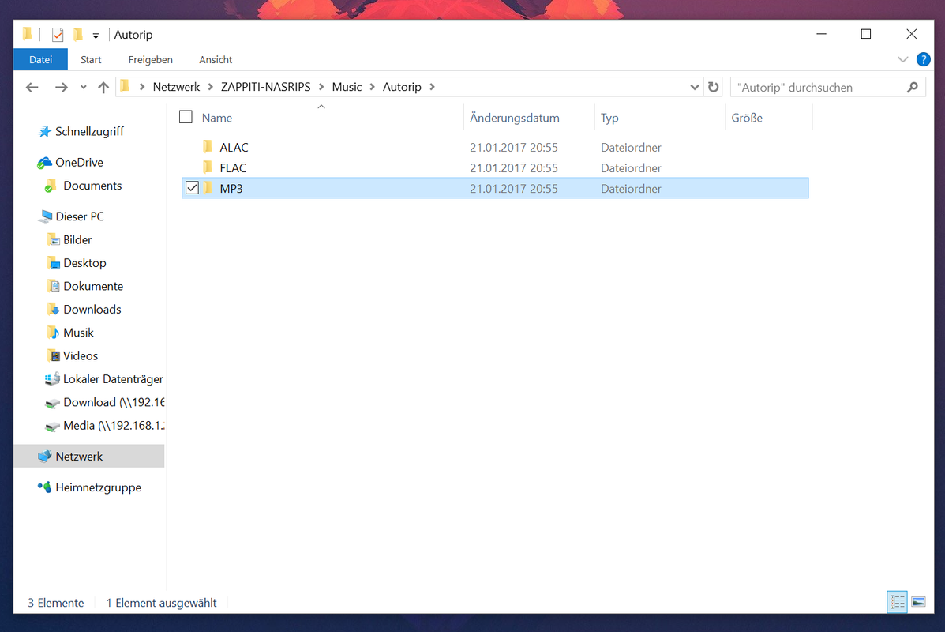The width and height of the screenshot is (945, 632).
Task: Open the recent locations dropdown arrow
Action: pyautogui.click(x=83, y=88)
